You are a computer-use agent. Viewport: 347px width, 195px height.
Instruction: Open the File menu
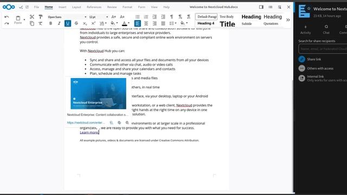36,7
